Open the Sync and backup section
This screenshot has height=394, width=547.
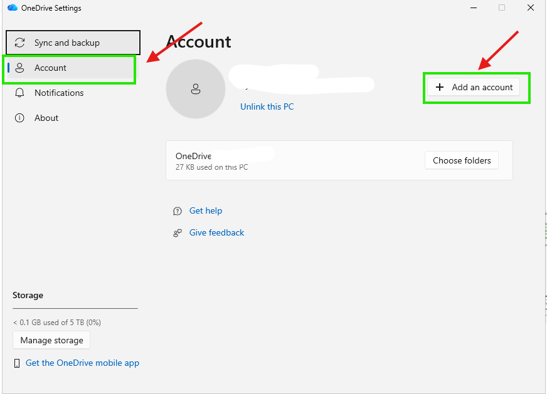pos(73,43)
